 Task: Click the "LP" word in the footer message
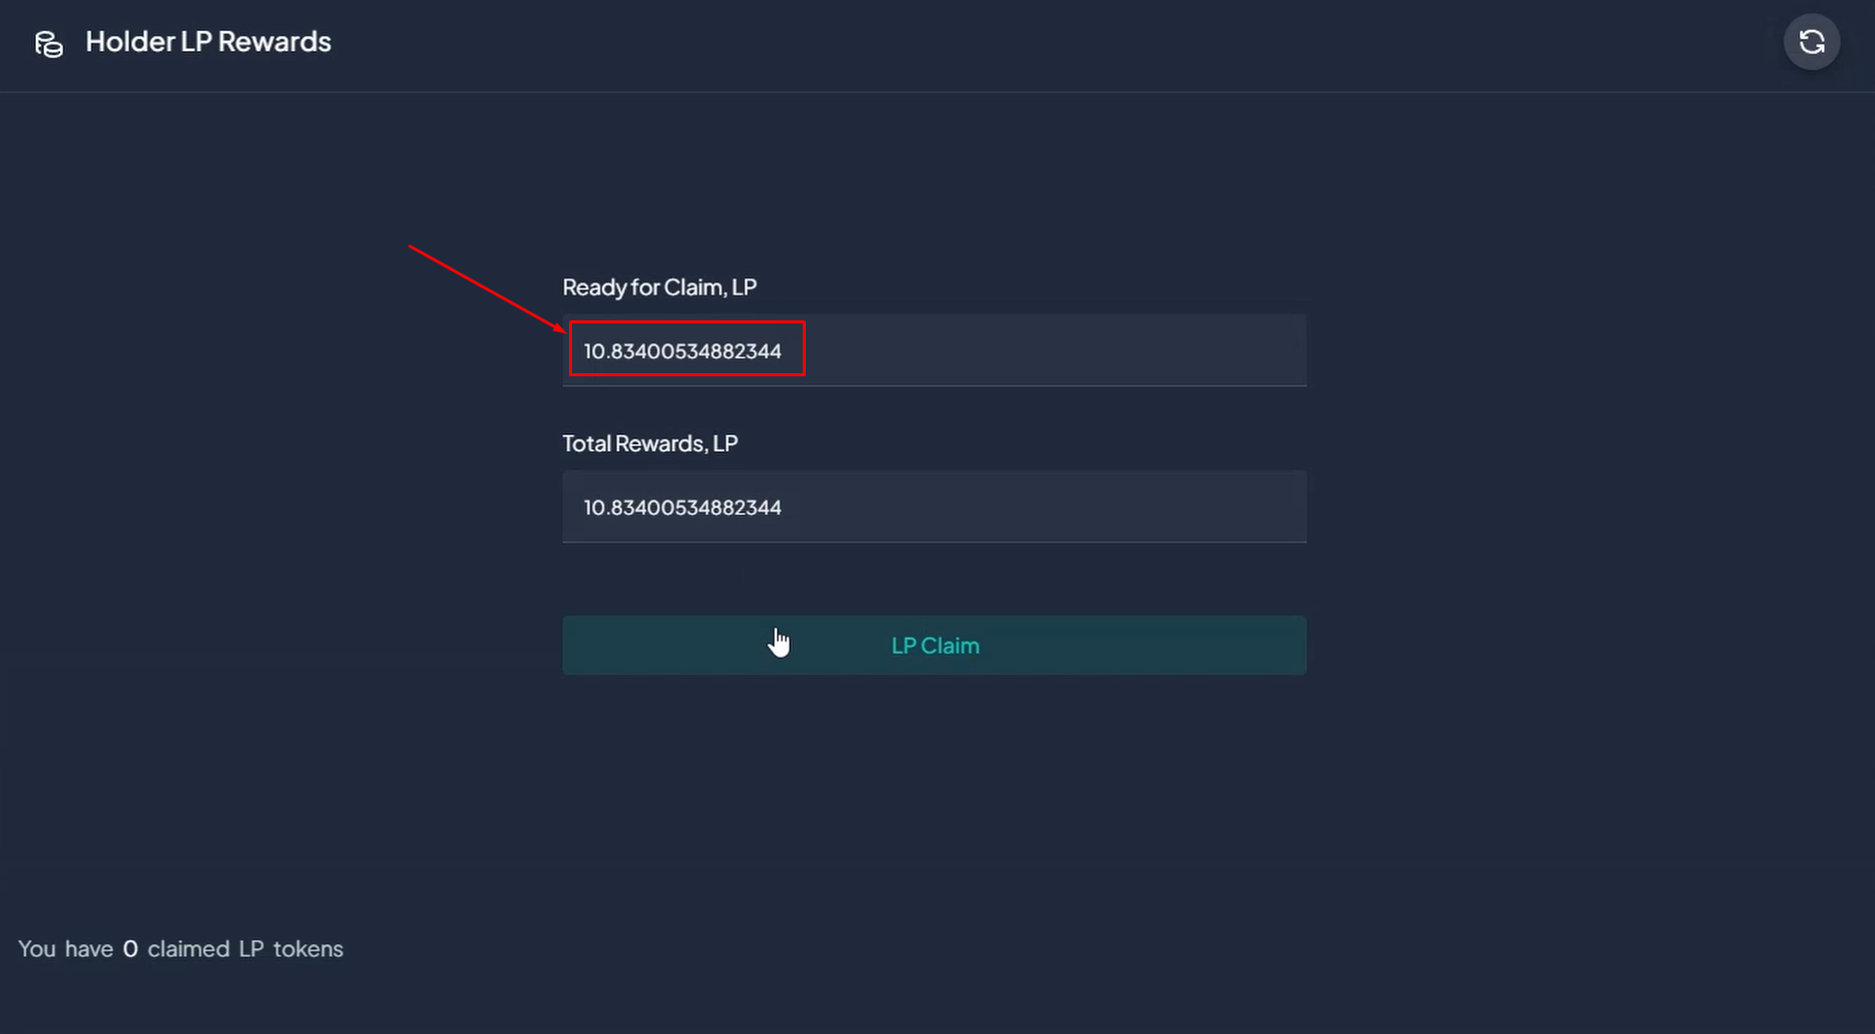tap(251, 949)
